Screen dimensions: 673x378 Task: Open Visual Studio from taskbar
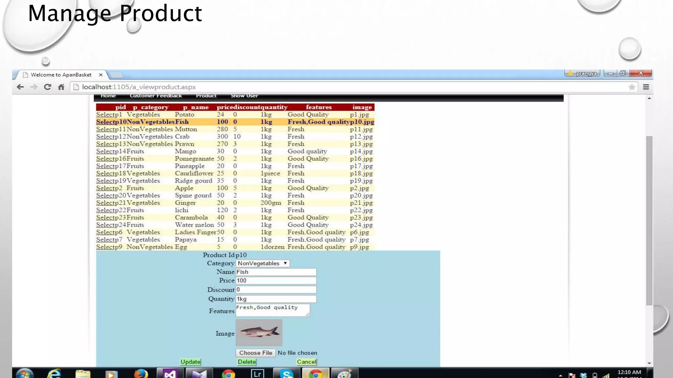click(170, 373)
